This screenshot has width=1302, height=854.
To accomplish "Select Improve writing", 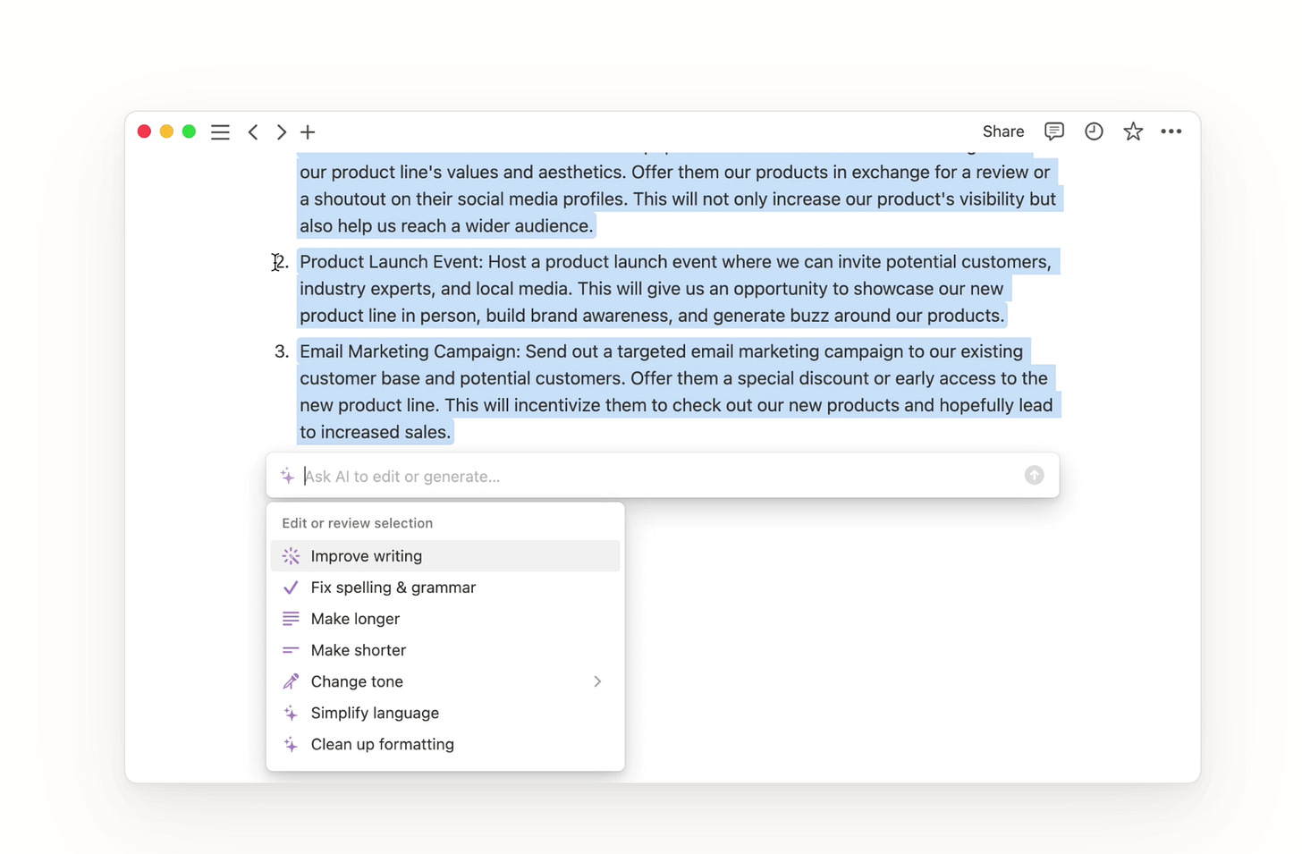I will point(445,556).
